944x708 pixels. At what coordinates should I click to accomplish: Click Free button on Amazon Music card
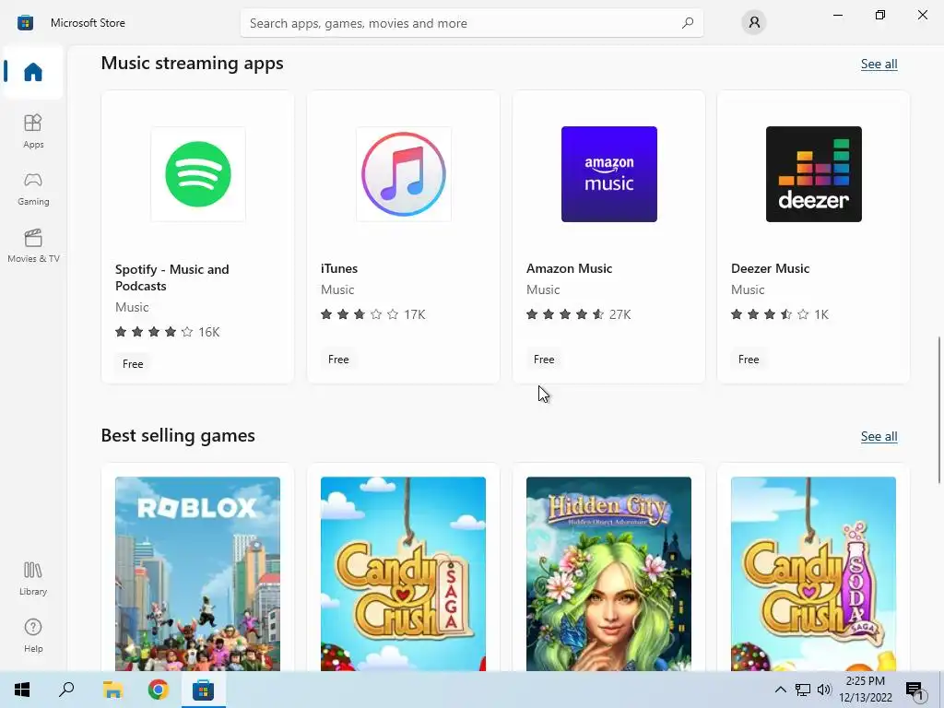click(x=544, y=360)
